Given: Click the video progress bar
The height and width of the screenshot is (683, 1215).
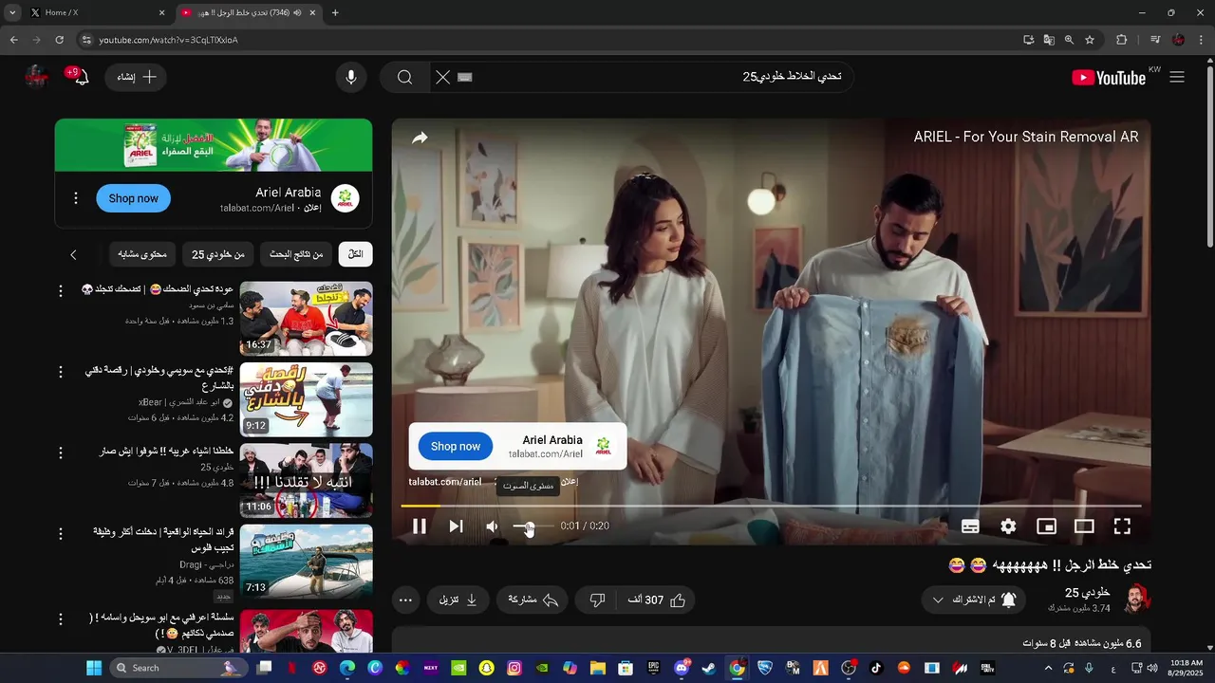Looking at the screenshot, I should pos(771,506).
